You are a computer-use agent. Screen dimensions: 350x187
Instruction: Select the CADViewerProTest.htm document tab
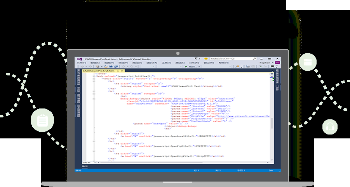pyautogui.click(x=99, y=71)
